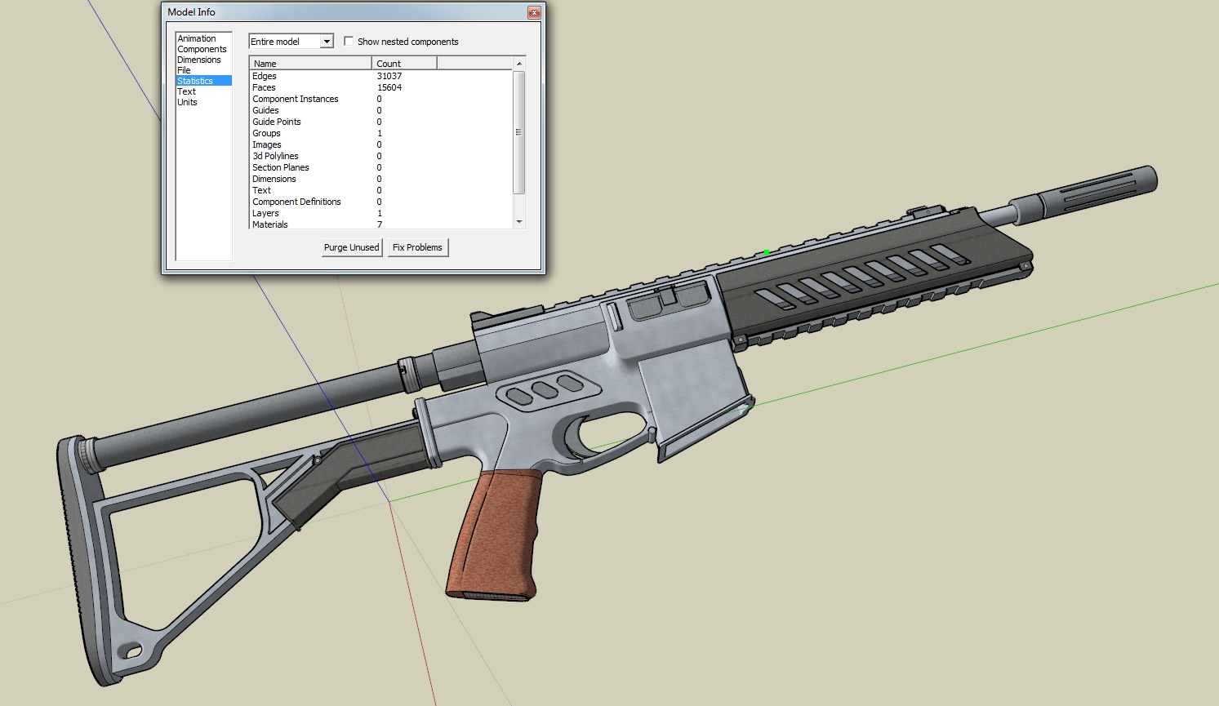Viewport: 1219px width, 706px height.
Task: Select the Faces row in statistics
Action: point(381,87)
